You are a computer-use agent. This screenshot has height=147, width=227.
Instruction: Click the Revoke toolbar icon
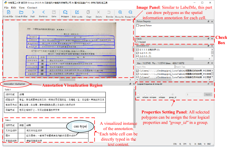pos(109,12)
